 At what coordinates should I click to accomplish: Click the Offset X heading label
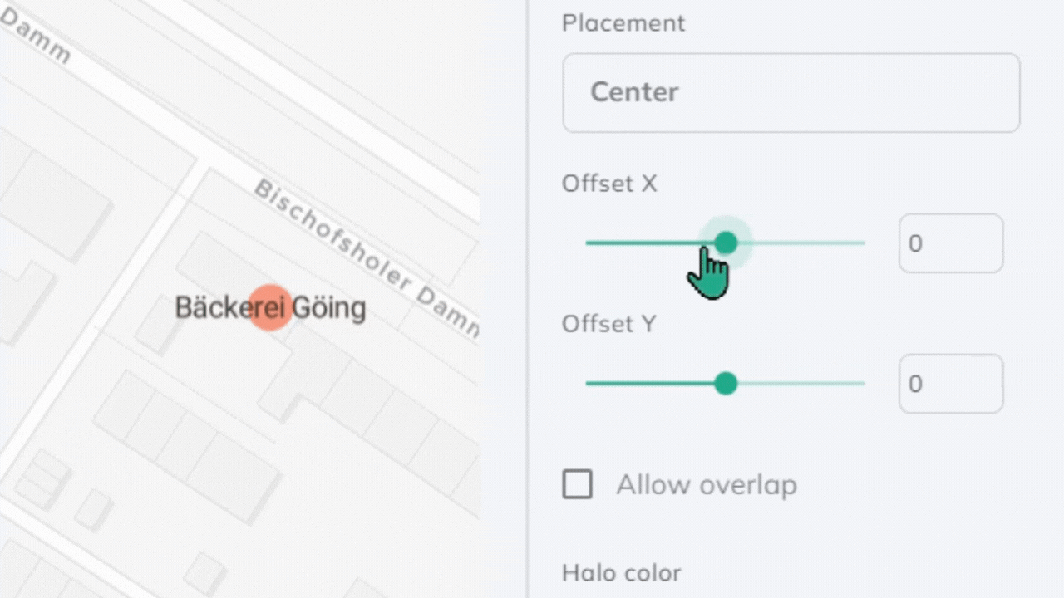(x=609, y=184)
